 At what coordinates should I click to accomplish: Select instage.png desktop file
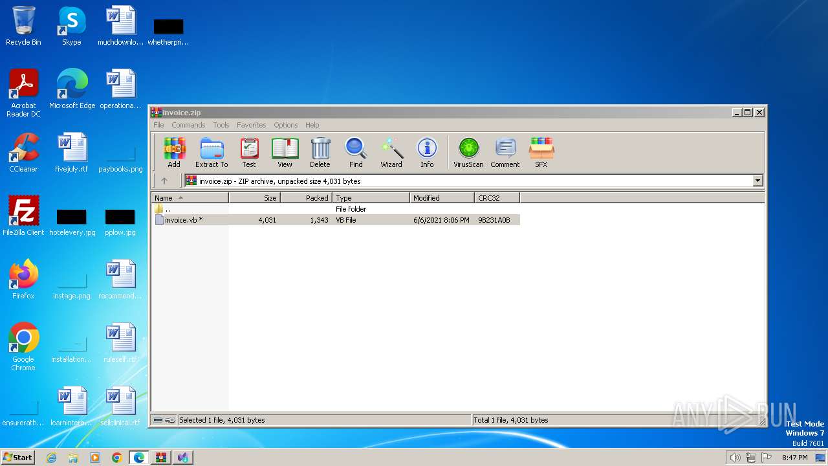[x=72, y=285]
